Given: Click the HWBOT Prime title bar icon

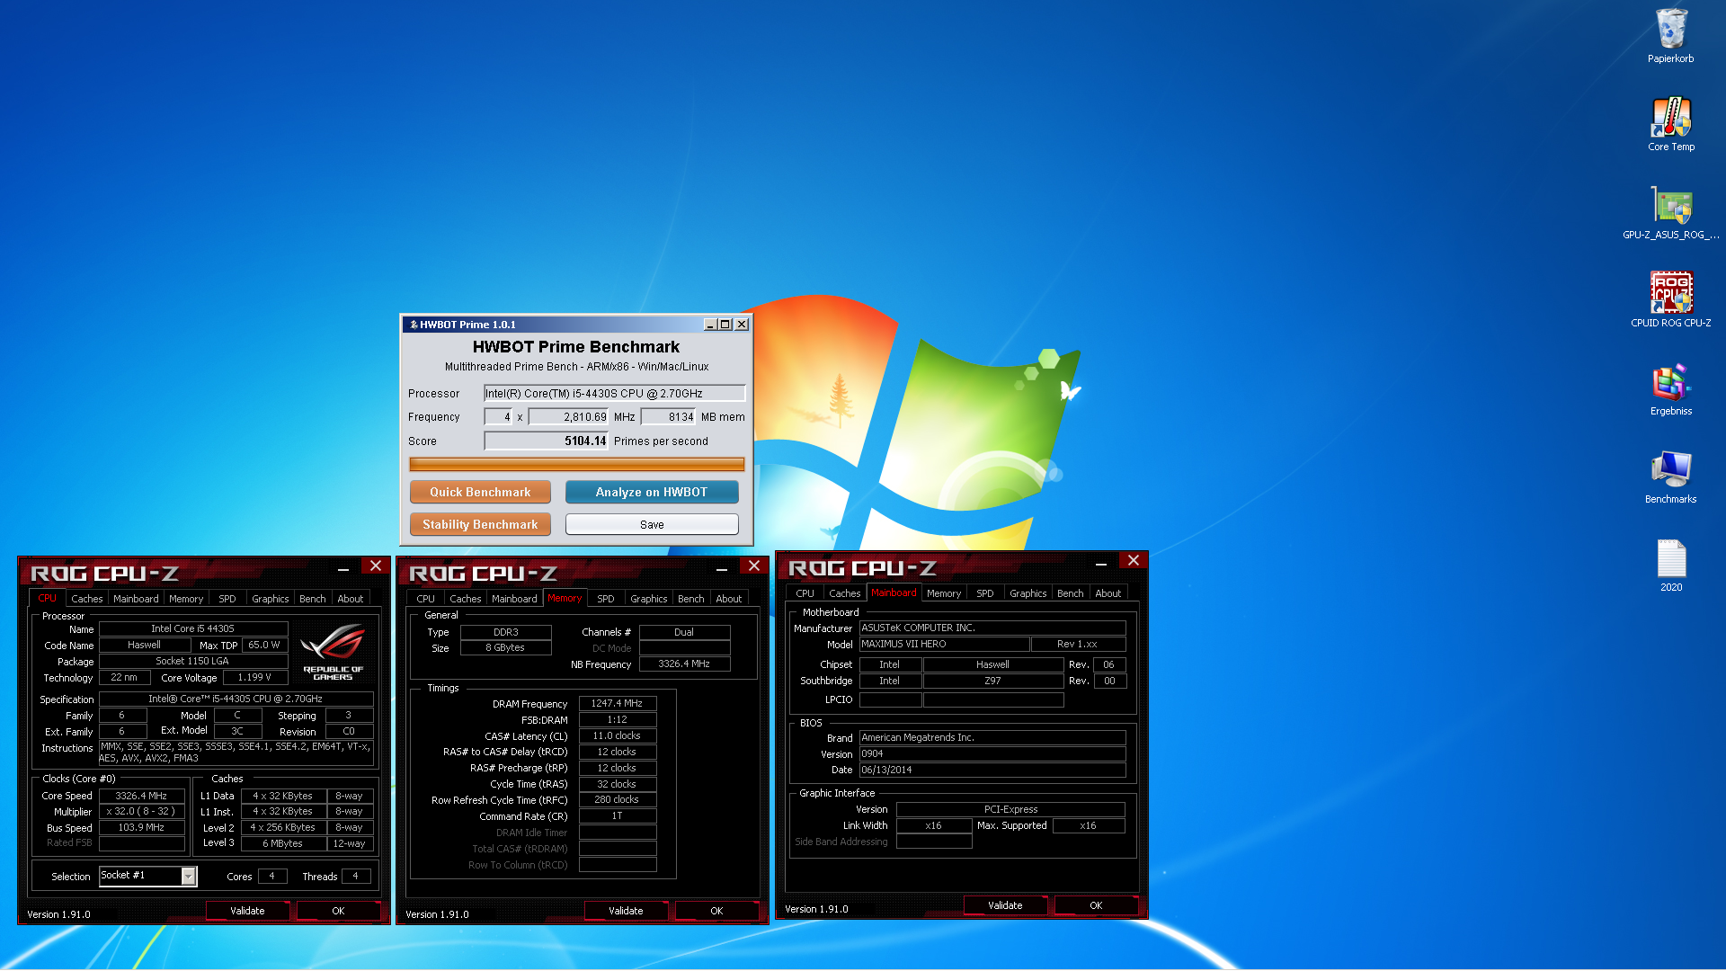Looking at the screenshot, I should 414,325.
